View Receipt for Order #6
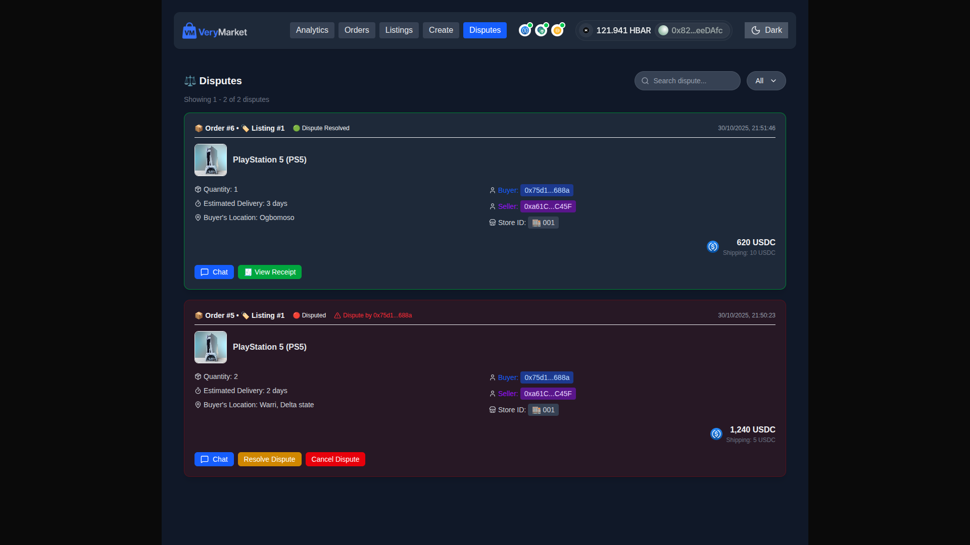The image size is (970, 545). 270,272
